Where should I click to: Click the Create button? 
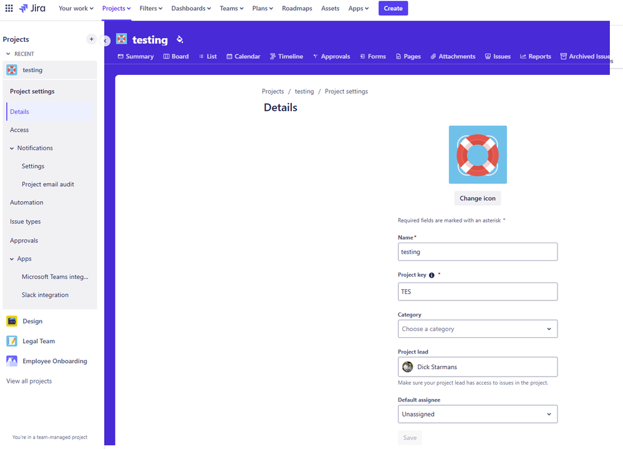[393, 8]
